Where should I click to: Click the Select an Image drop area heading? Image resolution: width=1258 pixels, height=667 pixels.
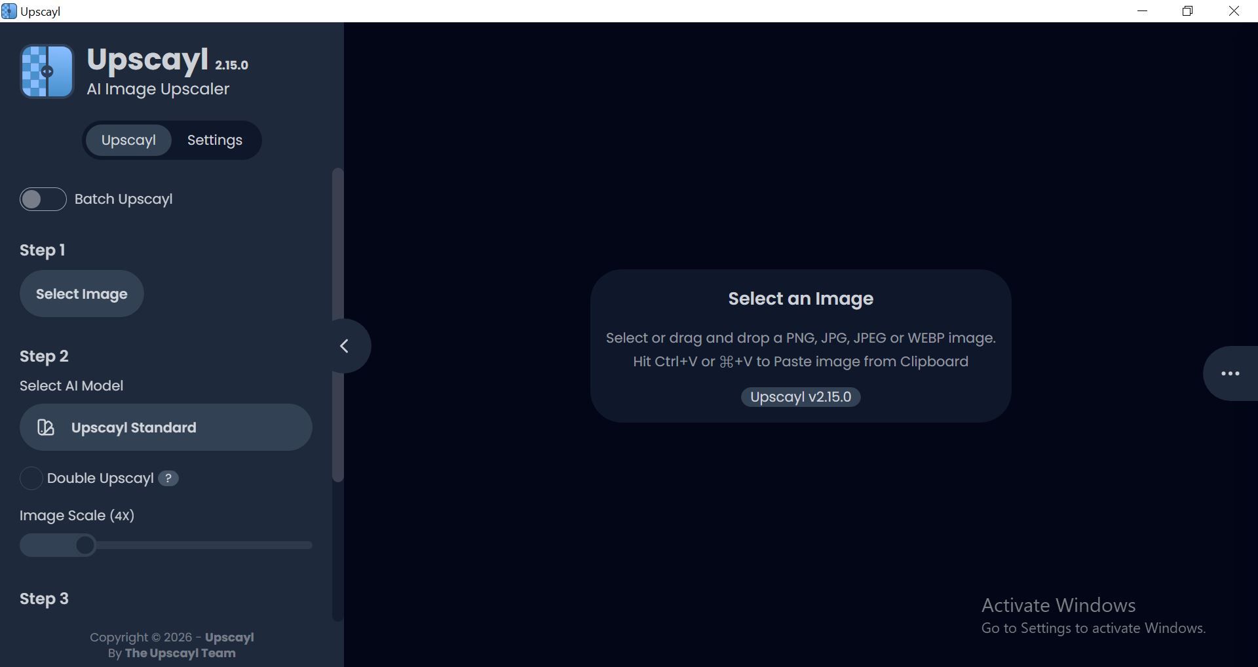(801, 299)
